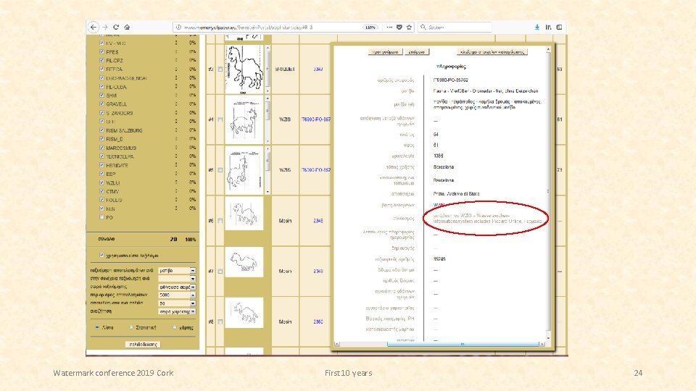This screenshot has width=696, height=391.
Task: Click the Prato, Archivio di Stato value
Action: (456, 194)
